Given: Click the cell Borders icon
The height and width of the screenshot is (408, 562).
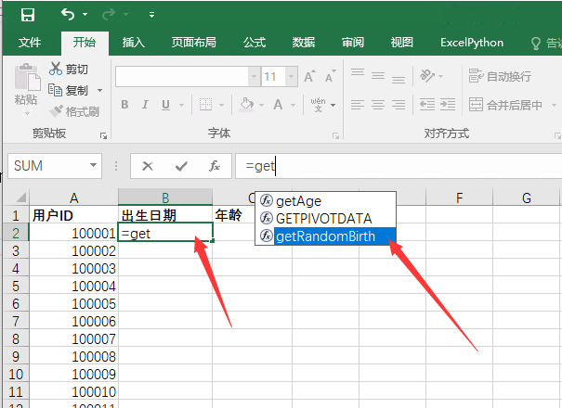Looking at the screenshot, I should click(x=205, y=105).
